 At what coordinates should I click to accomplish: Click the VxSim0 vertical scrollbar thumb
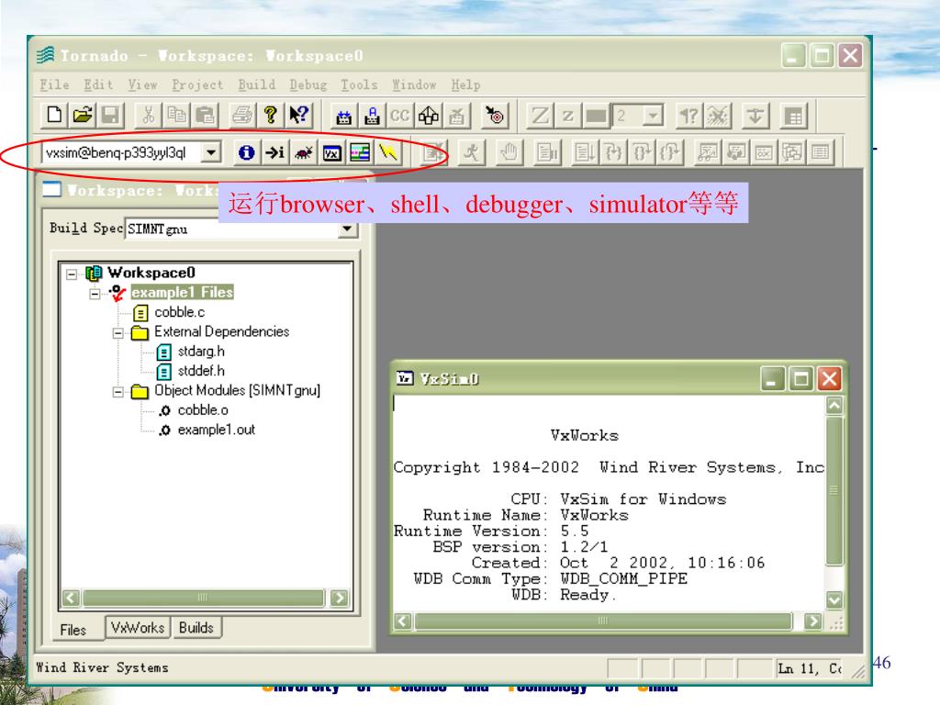click(834, 490)
